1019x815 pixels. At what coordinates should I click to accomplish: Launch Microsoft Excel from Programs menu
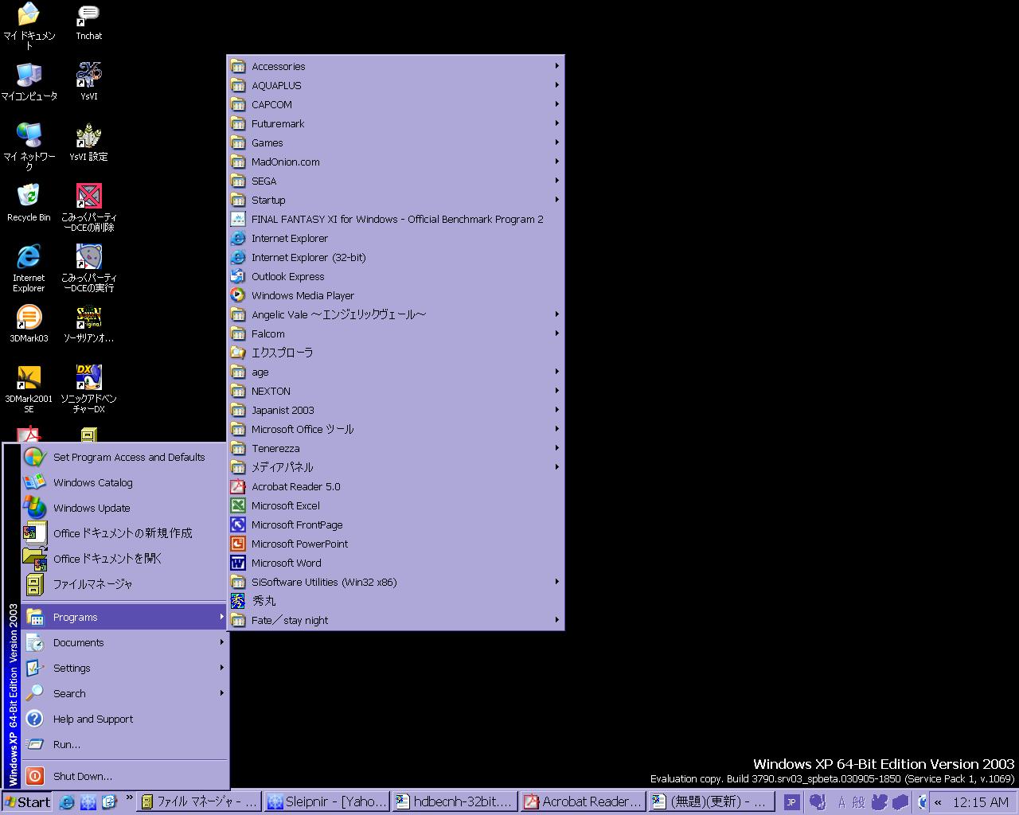tap(396, 505)
